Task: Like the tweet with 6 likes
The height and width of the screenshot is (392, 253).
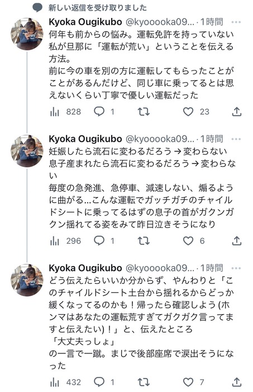Action: [194, 241]
